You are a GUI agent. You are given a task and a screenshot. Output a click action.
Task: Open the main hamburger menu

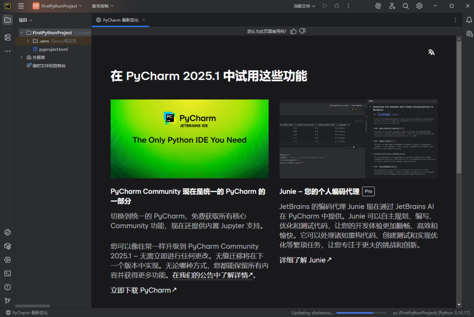21,6
